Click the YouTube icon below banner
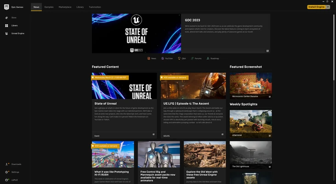This screenshot has height=184, width=336. (162, 58)
